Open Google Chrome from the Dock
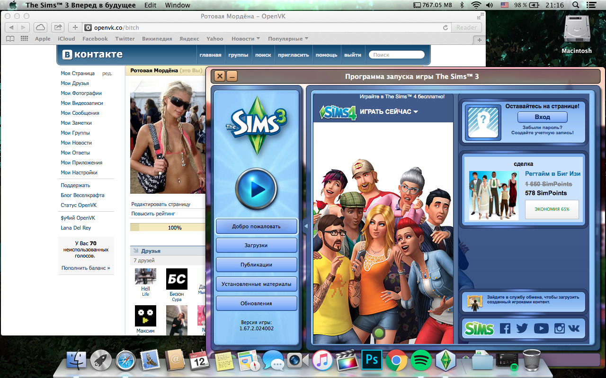The height and width of the screenshot is (378, 606). pos(396,361)
